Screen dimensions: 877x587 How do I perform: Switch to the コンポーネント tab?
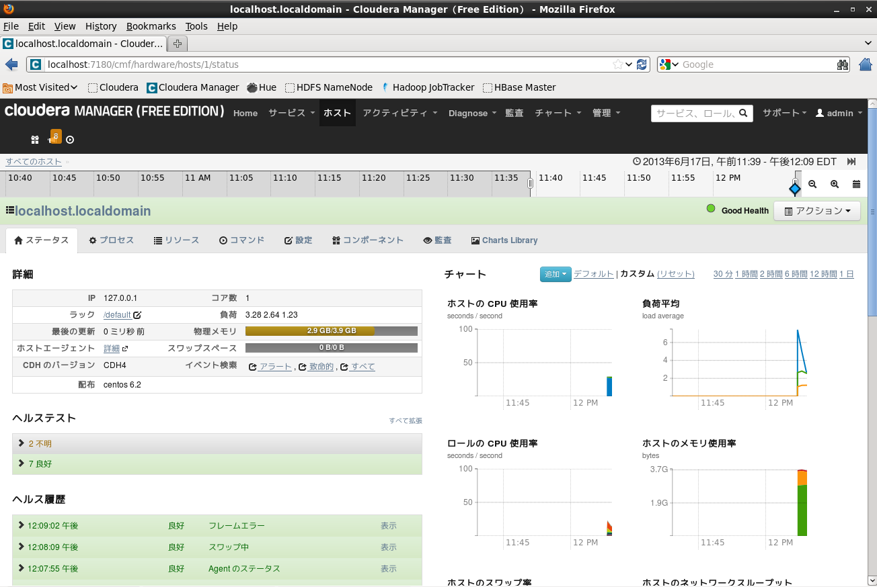pos(368,240)
